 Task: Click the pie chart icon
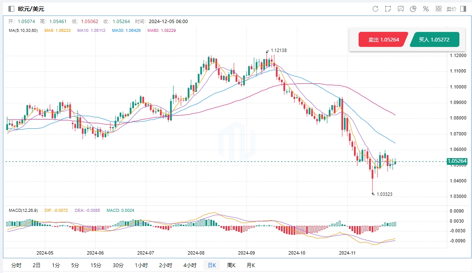pyautogui.click(x=413, y=9)
